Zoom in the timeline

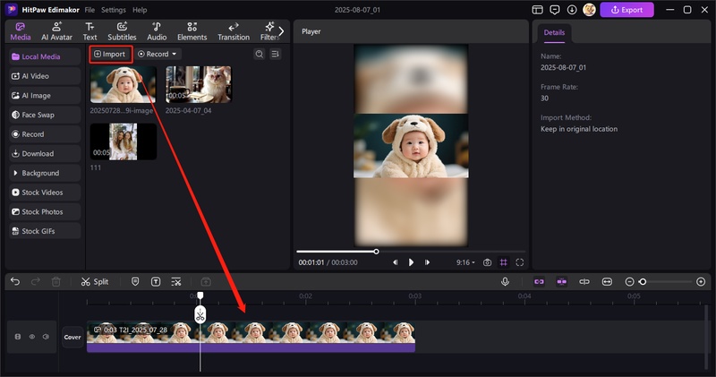[x=701, y=281]
